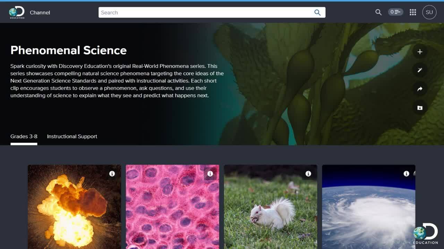Show info for the white squirrel video

pos(308,174)
